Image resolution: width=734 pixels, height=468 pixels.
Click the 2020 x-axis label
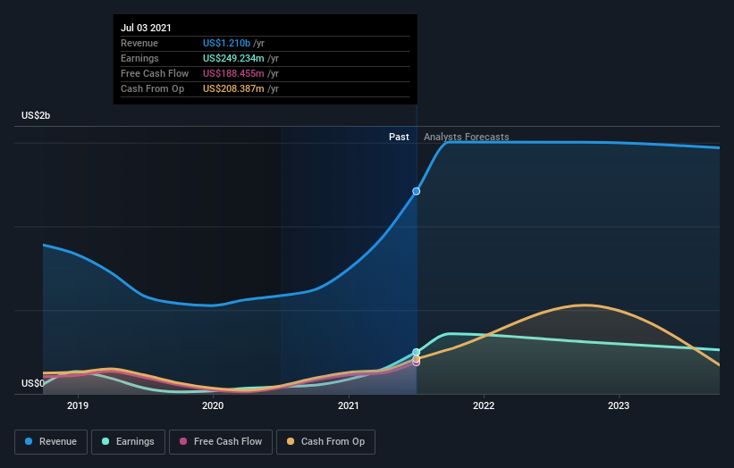click(213, 405)
